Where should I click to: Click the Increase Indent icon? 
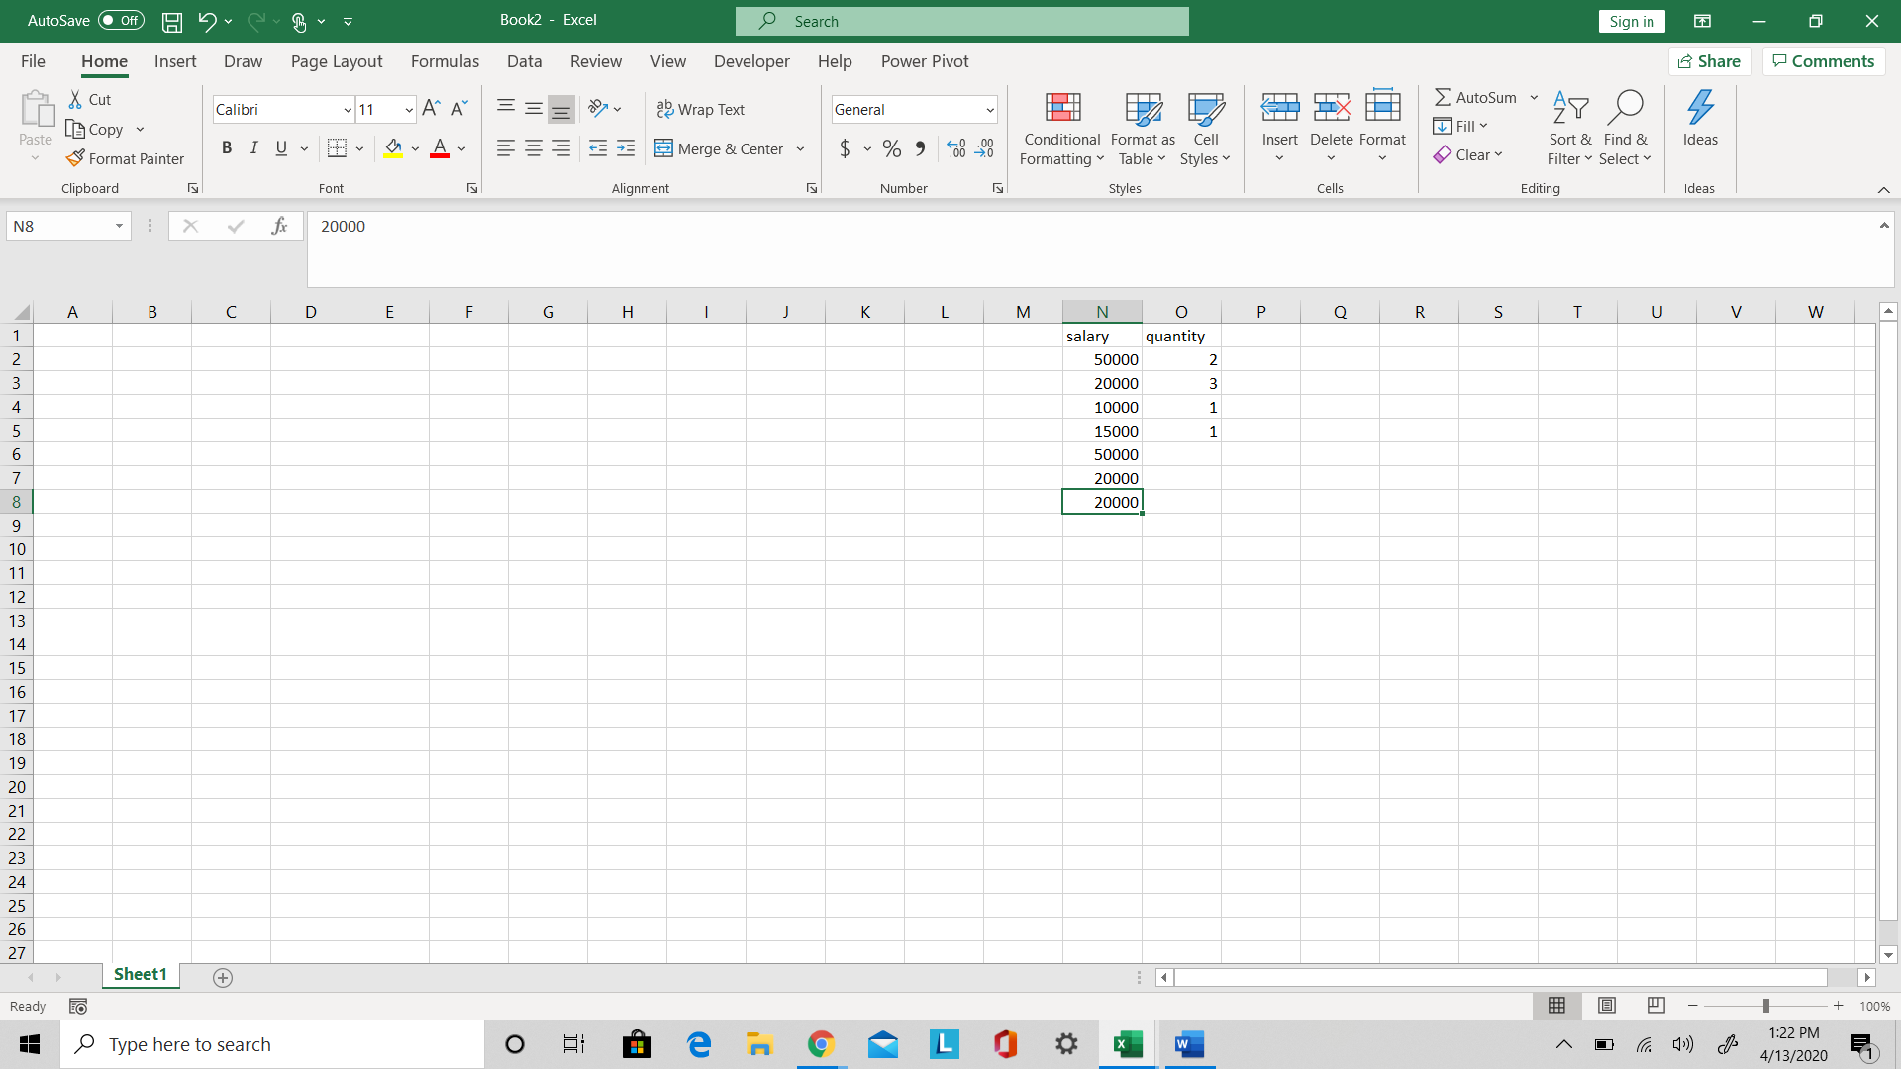[x=626, y=148]
